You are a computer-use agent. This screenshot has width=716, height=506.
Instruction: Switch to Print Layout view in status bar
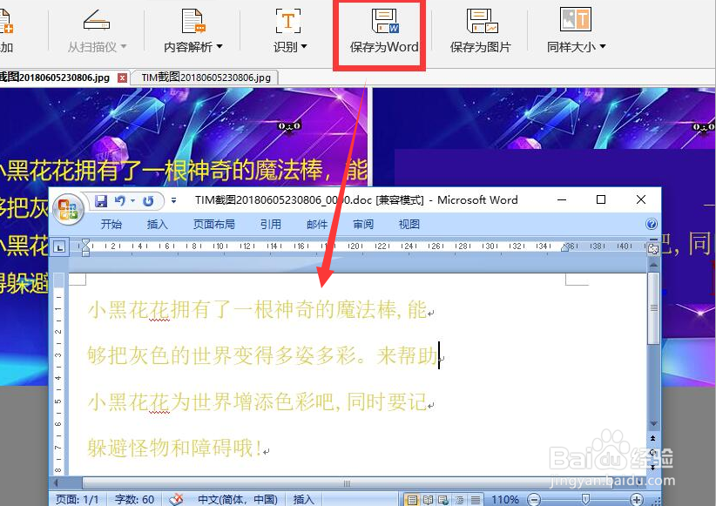tap(410, 497)
